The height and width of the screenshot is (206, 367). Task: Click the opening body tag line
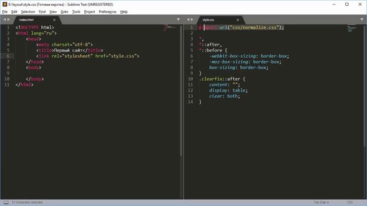pyautogui.click(x=33, y=68)
